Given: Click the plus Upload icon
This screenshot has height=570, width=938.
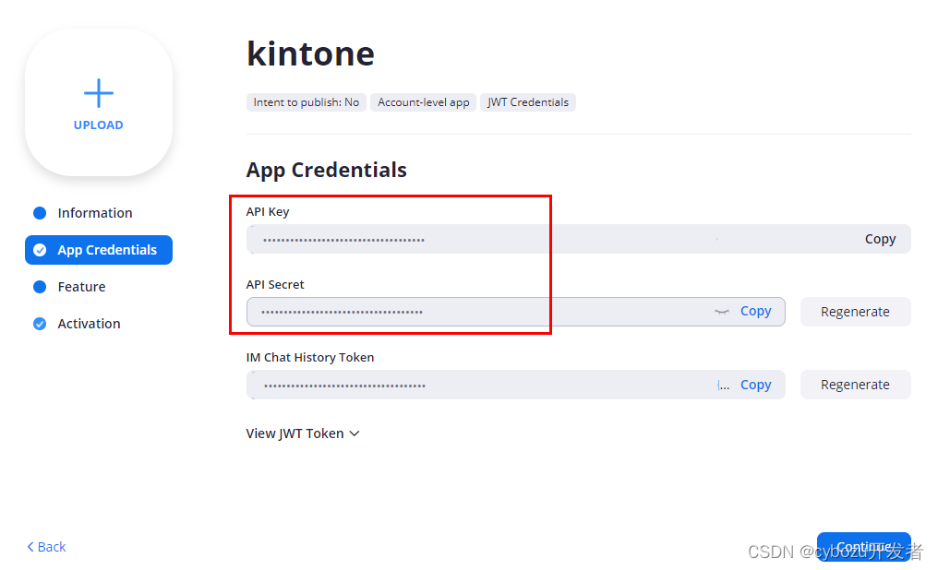Looking at the screenshot, I should point(99,93).
